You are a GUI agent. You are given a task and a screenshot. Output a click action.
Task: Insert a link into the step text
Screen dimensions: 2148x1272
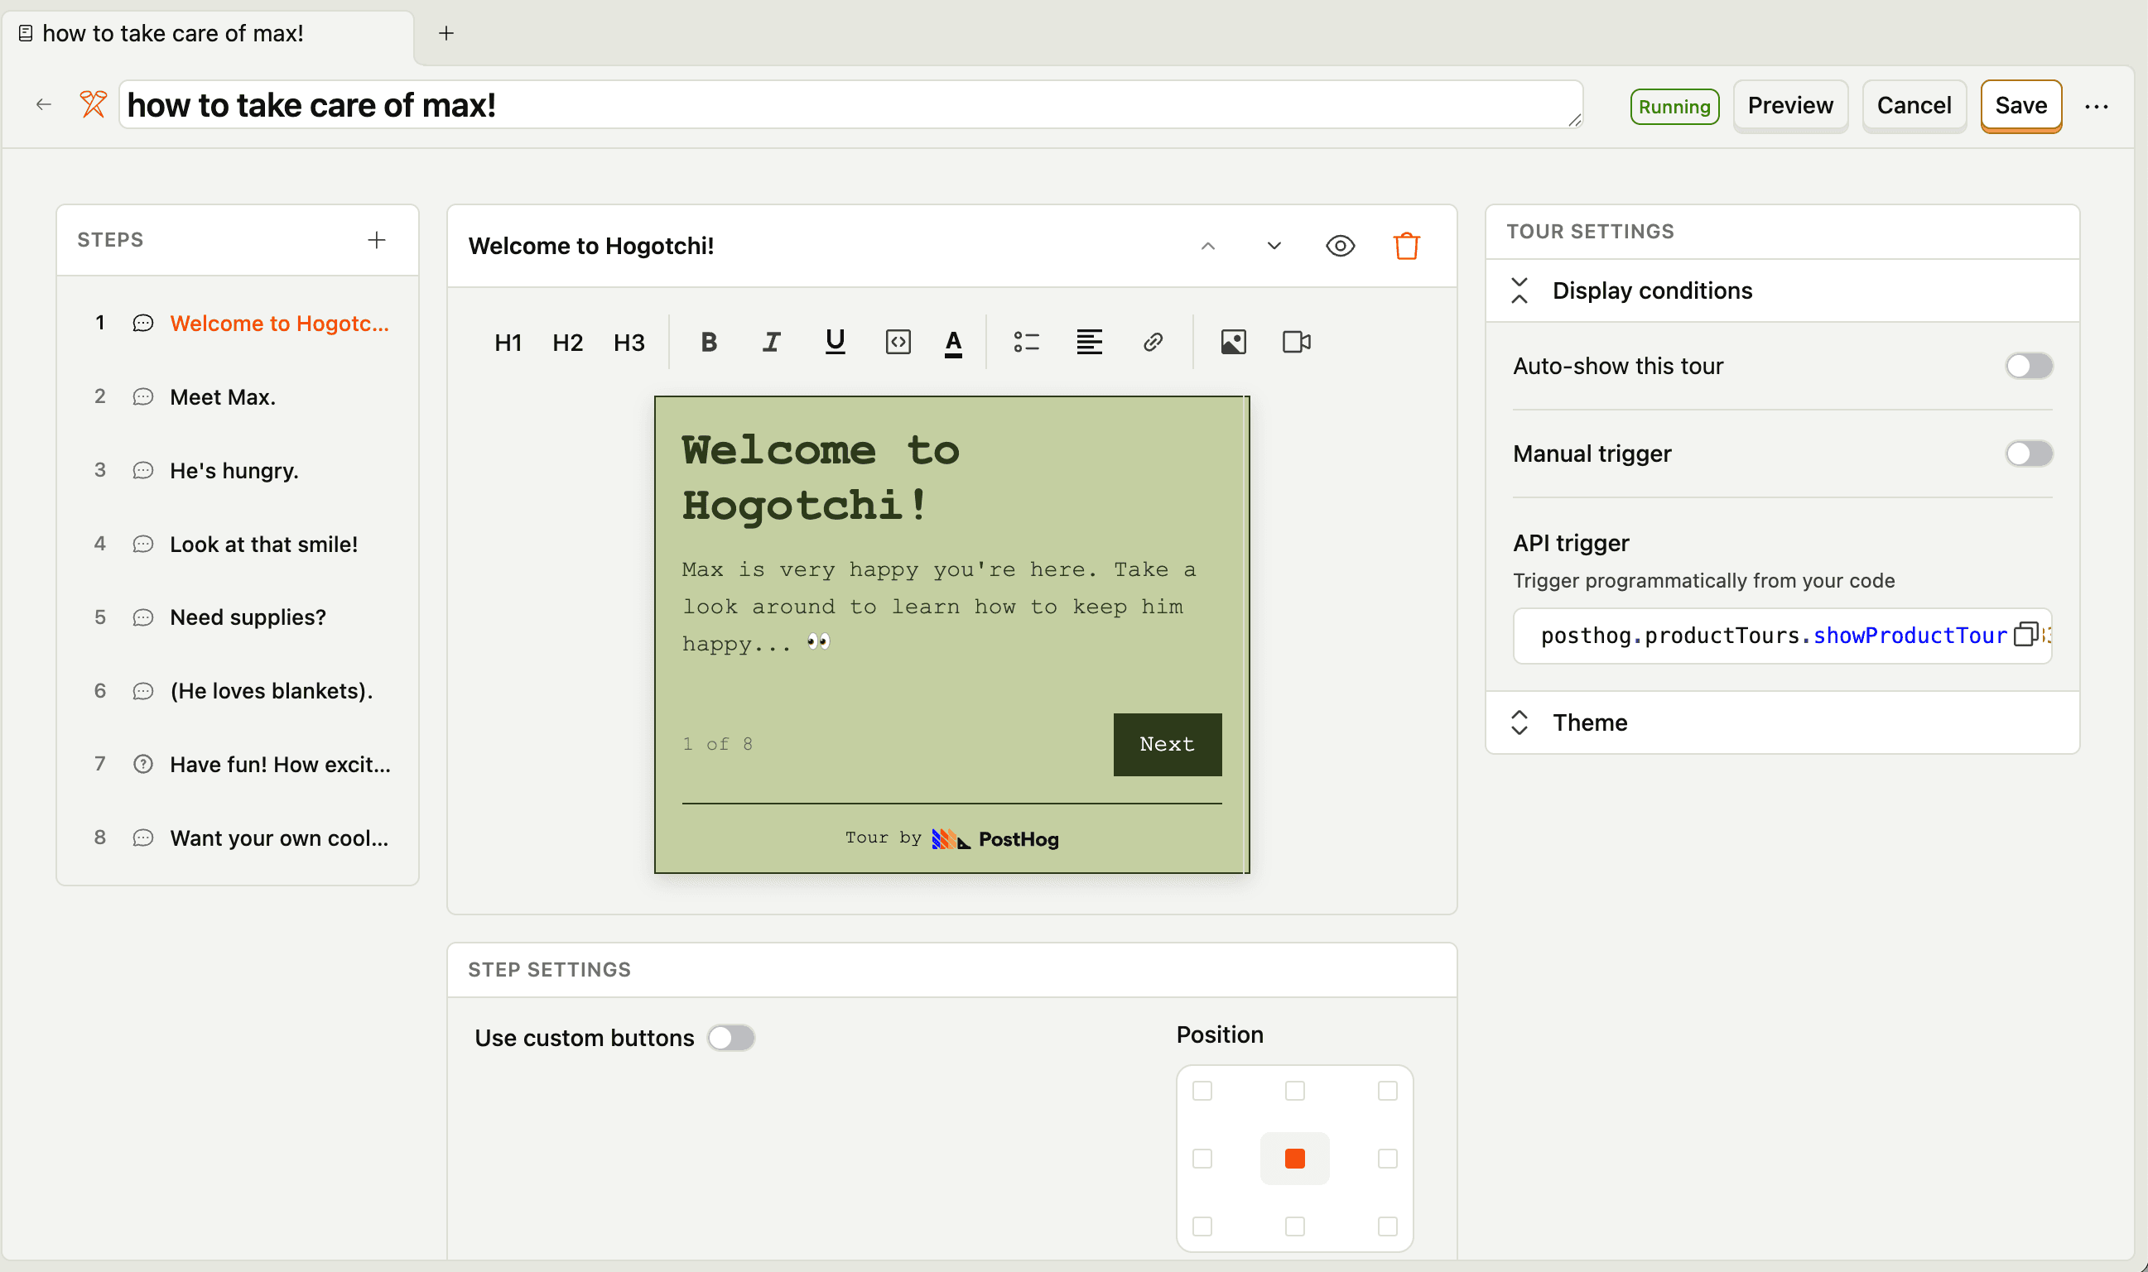[x=1153, y=341]
